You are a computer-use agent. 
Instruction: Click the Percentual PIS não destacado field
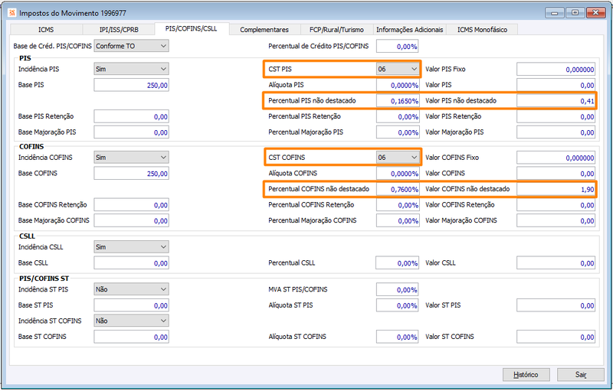398,101
